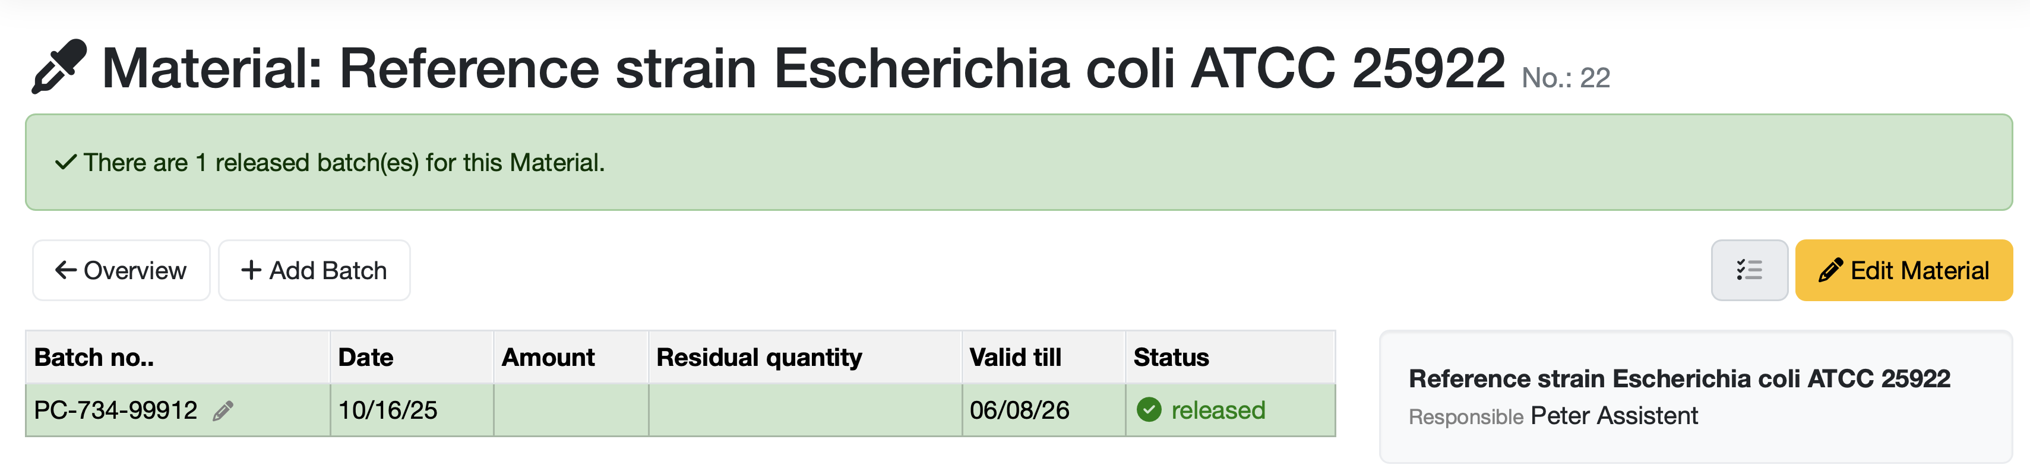
Task: Click the Date column header
Action: [x=366, y=357]
